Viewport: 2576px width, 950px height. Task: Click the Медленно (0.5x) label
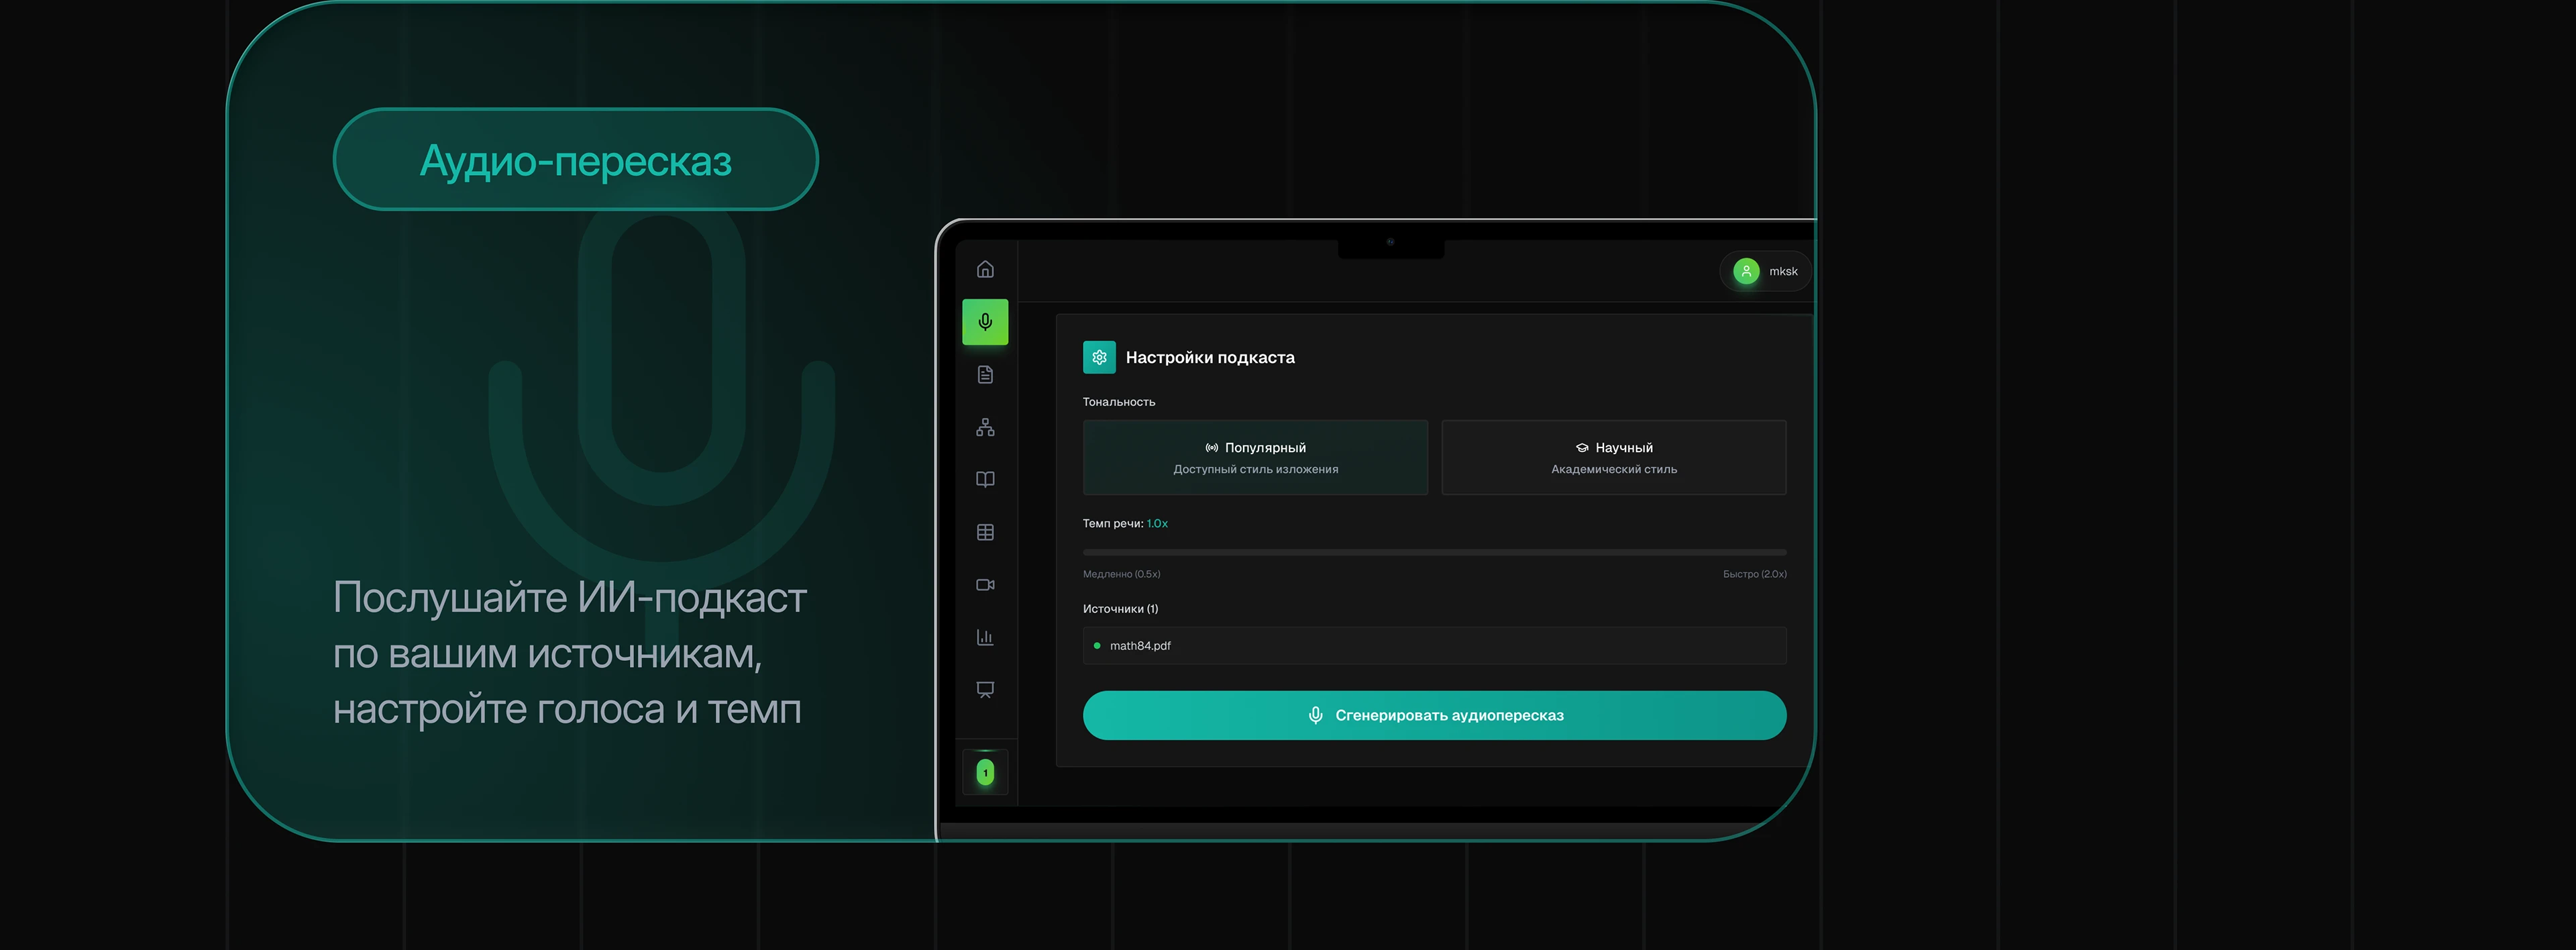click(1122, 574)
